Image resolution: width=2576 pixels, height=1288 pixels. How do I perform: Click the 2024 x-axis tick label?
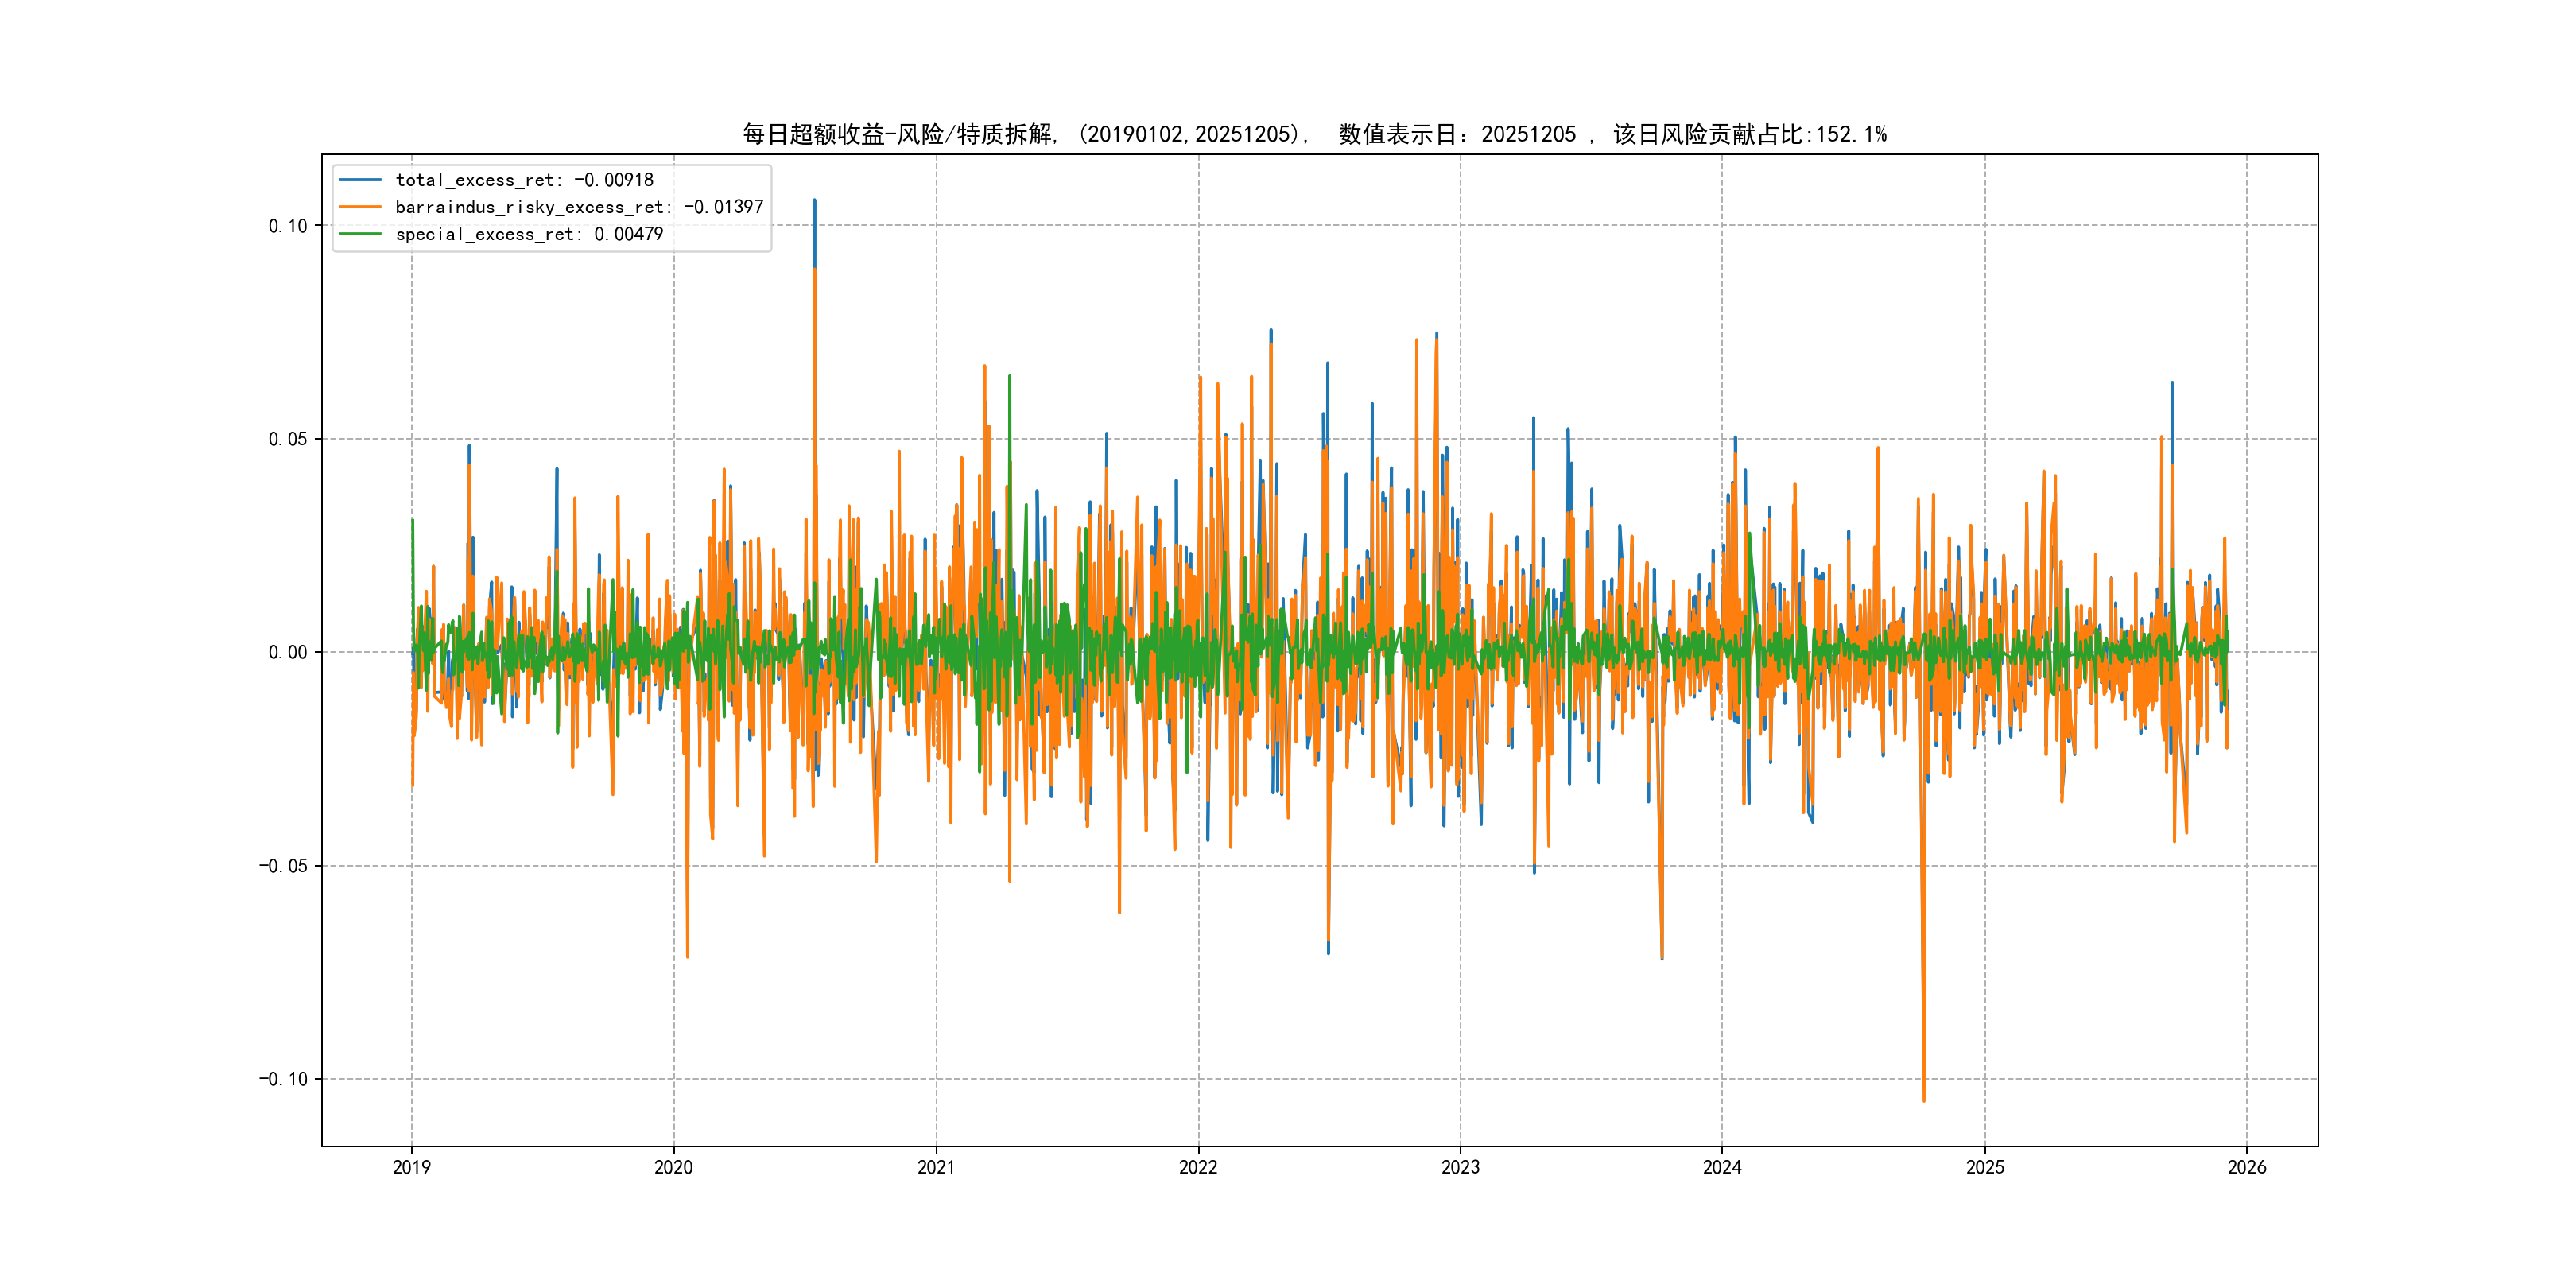point(1722,1167)
